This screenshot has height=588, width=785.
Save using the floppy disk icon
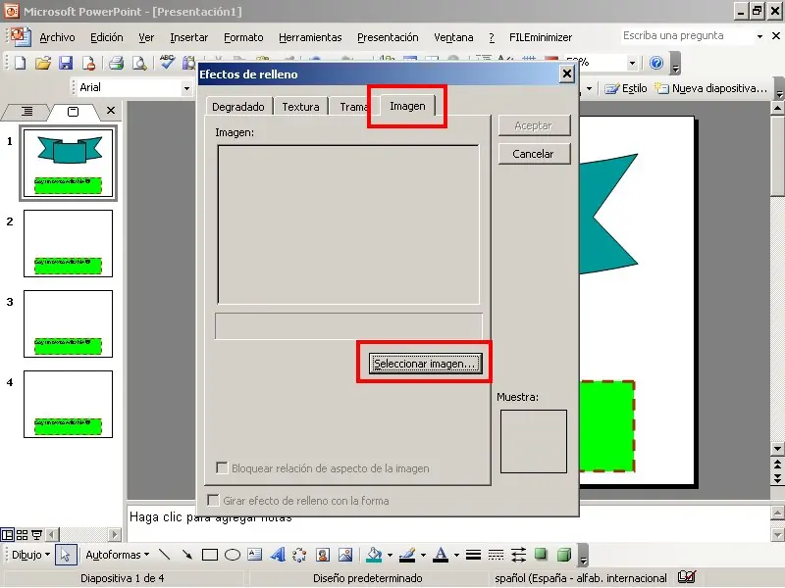tap(66, 63)
